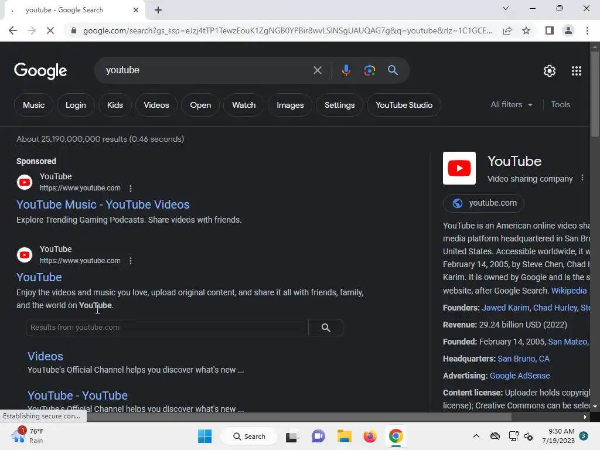Viewport: 600px width, 450px height.
Task: Click YouTube logo in knowledge panel
Action: 459,168
